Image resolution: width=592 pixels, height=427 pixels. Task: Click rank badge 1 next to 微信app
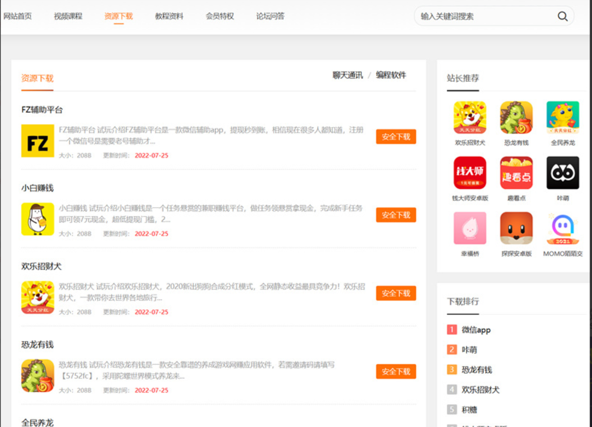(x=452, y=330)
